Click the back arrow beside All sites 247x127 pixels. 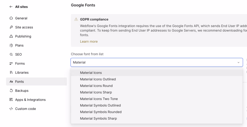pos(11,6)
